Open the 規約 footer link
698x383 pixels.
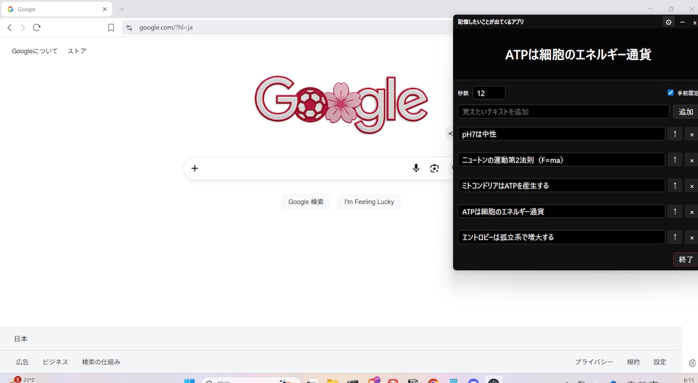coord(633,362)
